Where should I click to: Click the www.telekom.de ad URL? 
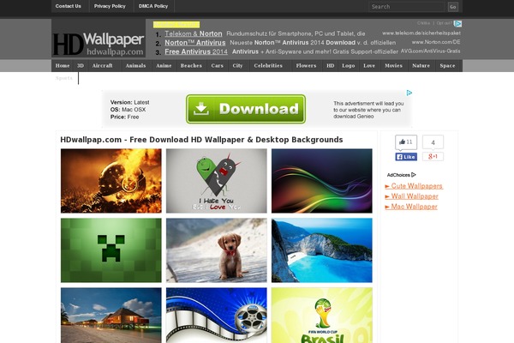click(421, 33)
